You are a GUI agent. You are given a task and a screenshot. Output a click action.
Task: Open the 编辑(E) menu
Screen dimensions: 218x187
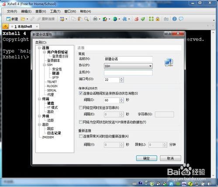[x=26, y=11]
